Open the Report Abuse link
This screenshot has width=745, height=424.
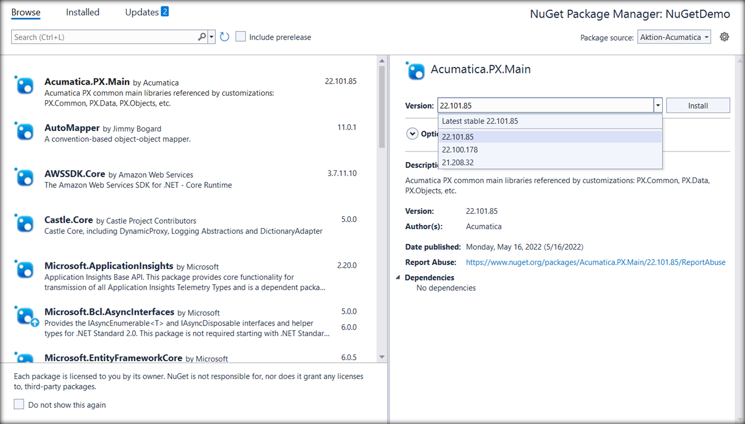pyautogui.click(x=596, y=262)
